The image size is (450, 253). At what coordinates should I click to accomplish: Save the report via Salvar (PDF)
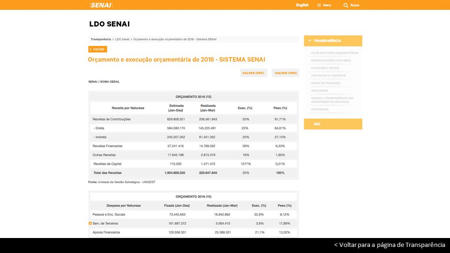coord(254,73)
